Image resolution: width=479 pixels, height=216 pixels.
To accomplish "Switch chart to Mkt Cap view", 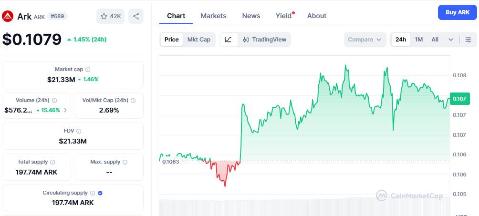I will coord(199,40).
